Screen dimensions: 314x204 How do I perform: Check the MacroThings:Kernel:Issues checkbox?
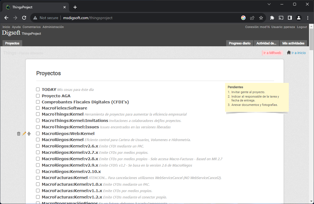coord(38,127)
